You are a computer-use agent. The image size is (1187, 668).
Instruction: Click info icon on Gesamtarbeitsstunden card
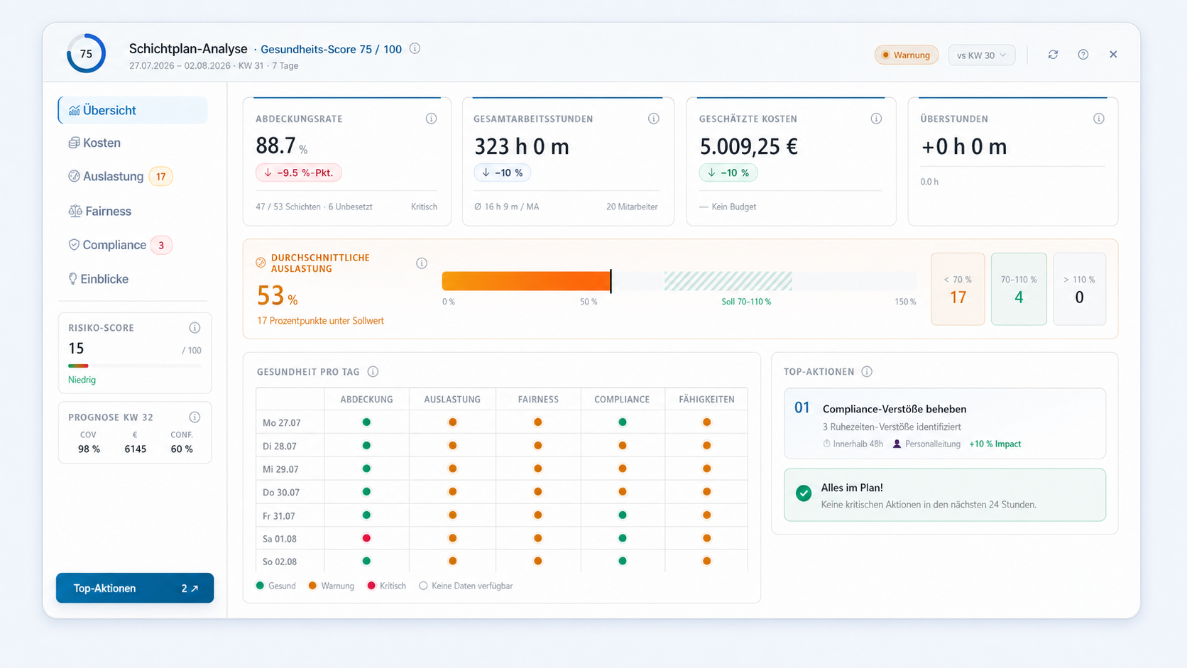(654, 119)
